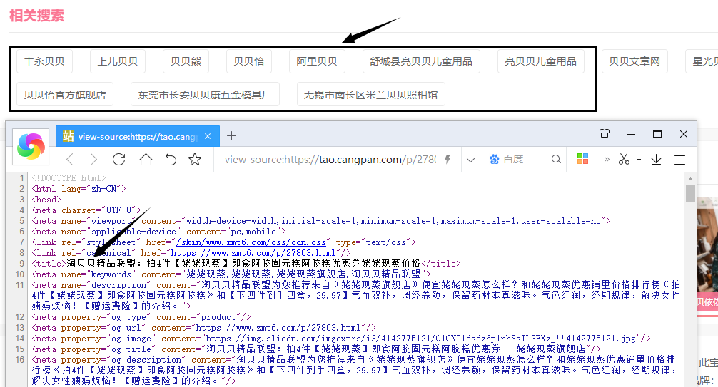Click related search 亮贝贝儿童用品
Screen dimensions: 718x387
pyautogui.click(x=541, y=61)
